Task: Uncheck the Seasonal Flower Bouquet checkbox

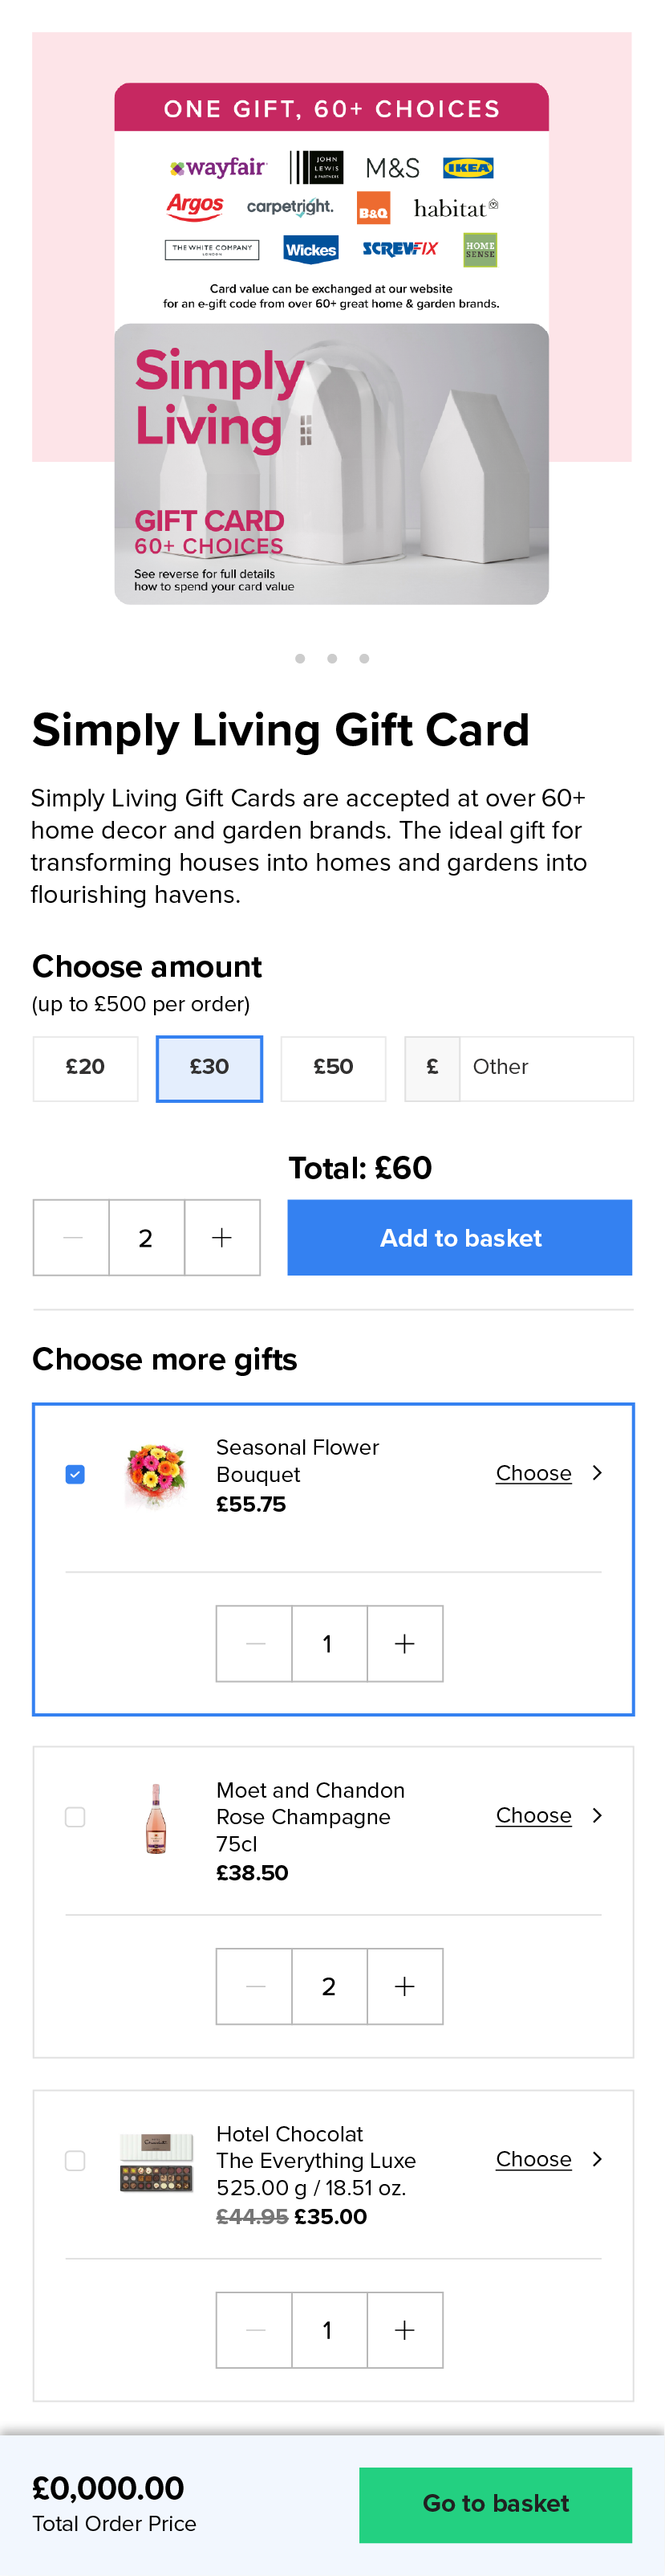Action: click(75, 1475)
